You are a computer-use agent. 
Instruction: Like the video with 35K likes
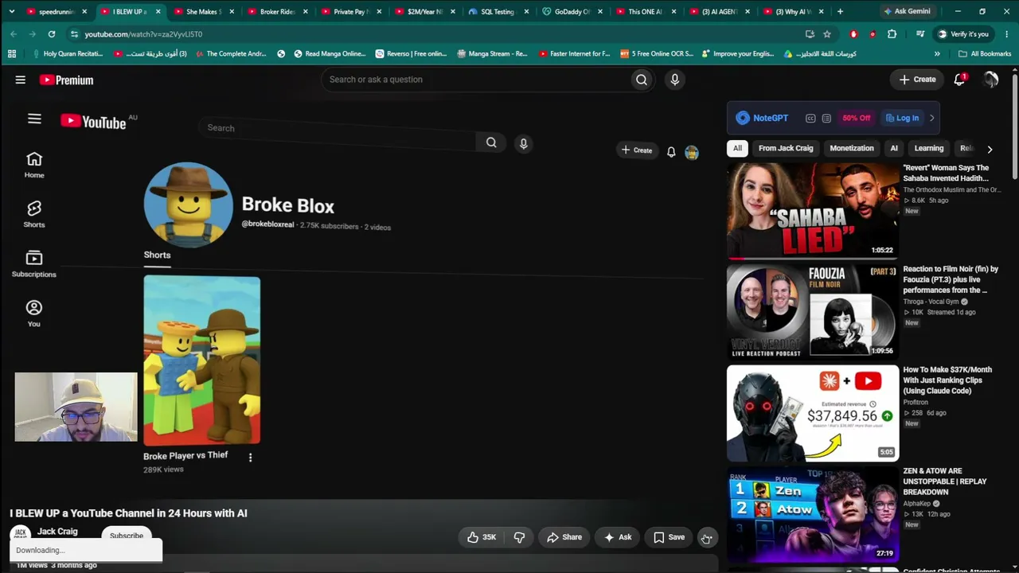(482, 537)
